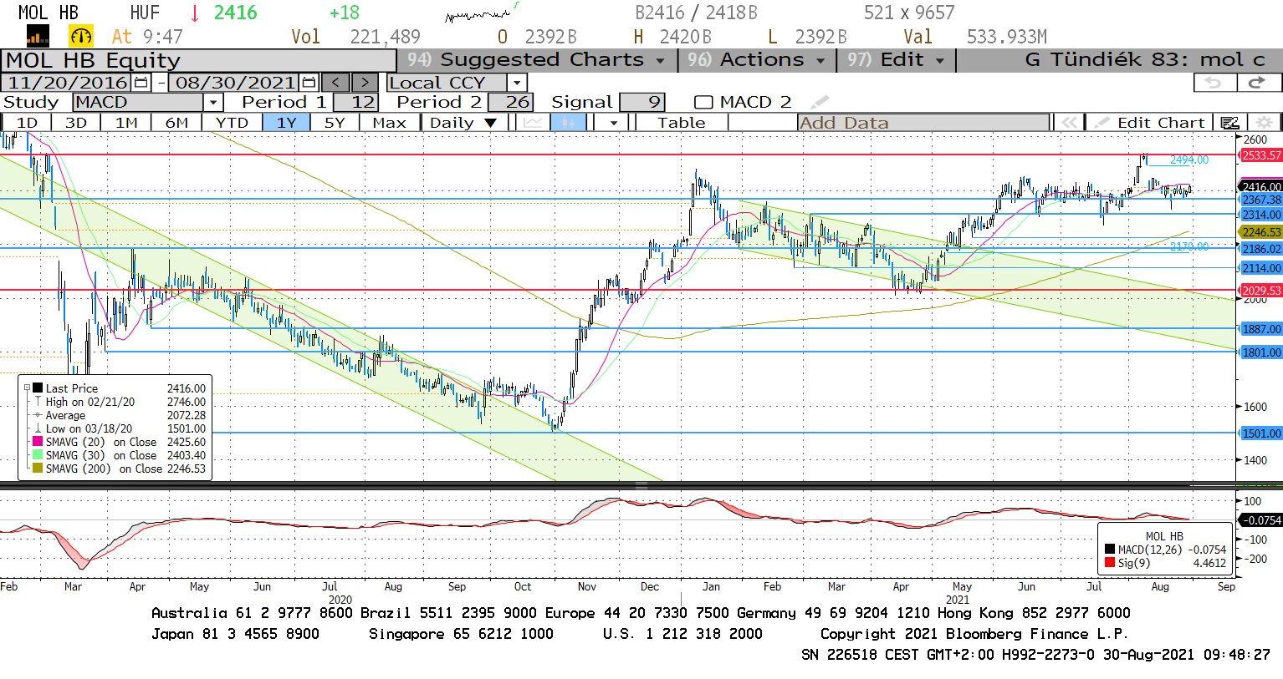
Task: Click the olive SMAVG (200) legend swatch
Action: (x=38, y=469)
